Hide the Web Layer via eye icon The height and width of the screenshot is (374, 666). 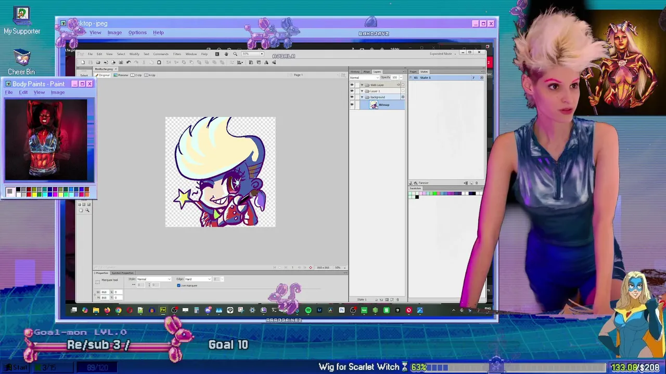[x=352, y=85]
